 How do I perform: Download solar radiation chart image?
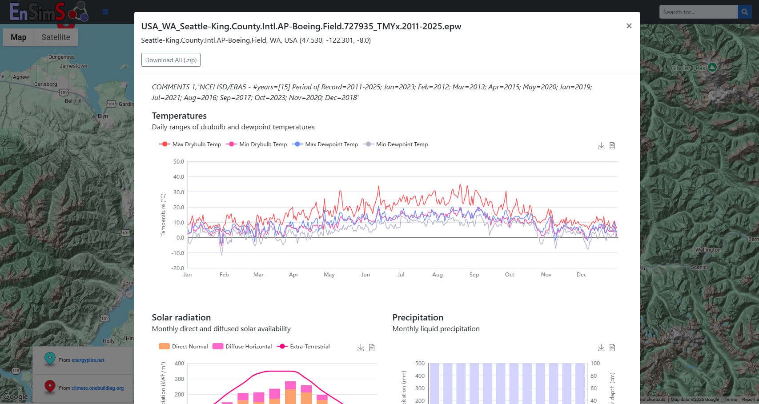[361, 348]
